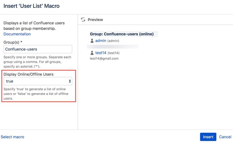Go back via Select macro link
The image size is (233, 143).
pos(12,137)
